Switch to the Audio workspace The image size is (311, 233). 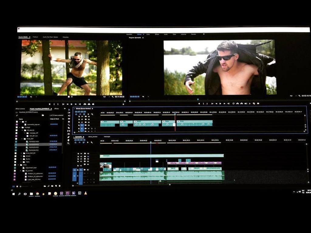(166, 34)
